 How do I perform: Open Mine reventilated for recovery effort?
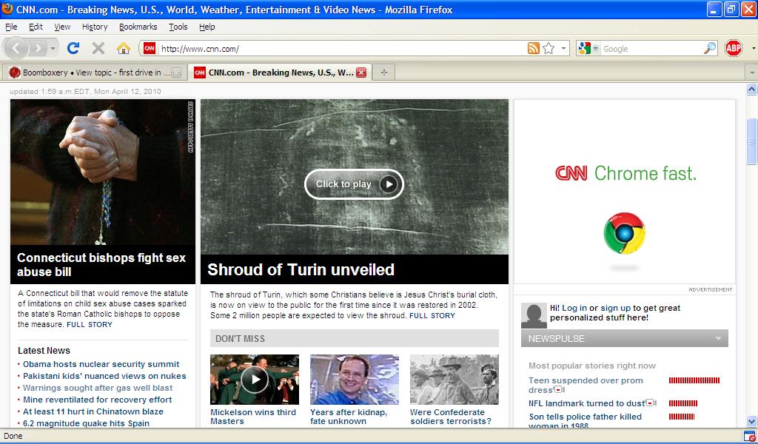pos(97,400)
